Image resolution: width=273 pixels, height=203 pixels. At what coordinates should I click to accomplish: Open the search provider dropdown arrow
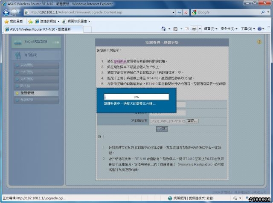click(x=268, y=12)
